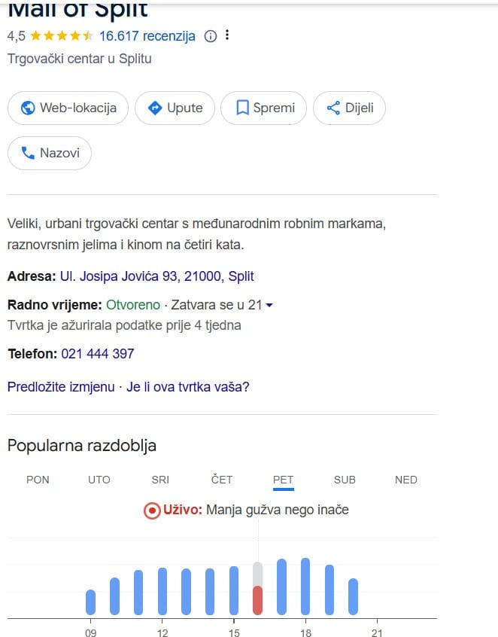Click the red live Uživo indicator icon
Image resolution: width=498 pixels, height=637 pixels.
(x=152, y=511)
